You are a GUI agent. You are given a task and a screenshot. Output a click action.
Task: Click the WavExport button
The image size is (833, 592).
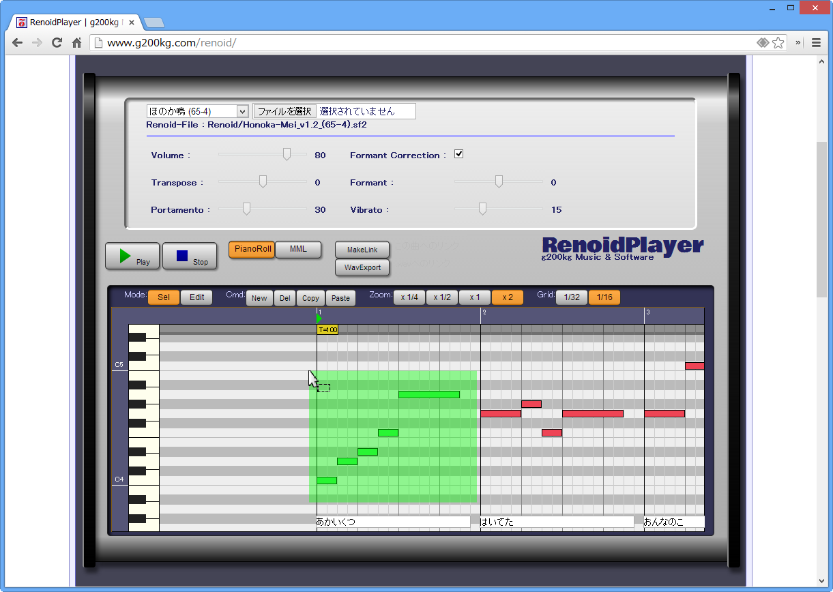(x=362, y=267)
